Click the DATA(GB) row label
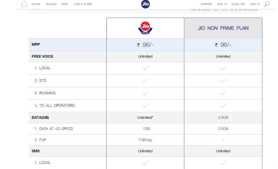Image resolution: width=278 pixels, height=169 pixels. click(40, 118)
